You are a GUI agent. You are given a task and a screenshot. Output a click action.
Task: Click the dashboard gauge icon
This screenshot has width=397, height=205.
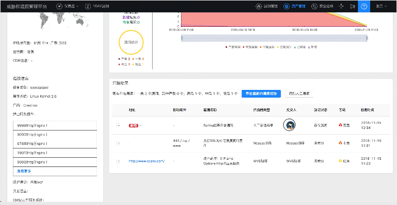point(59,6)
